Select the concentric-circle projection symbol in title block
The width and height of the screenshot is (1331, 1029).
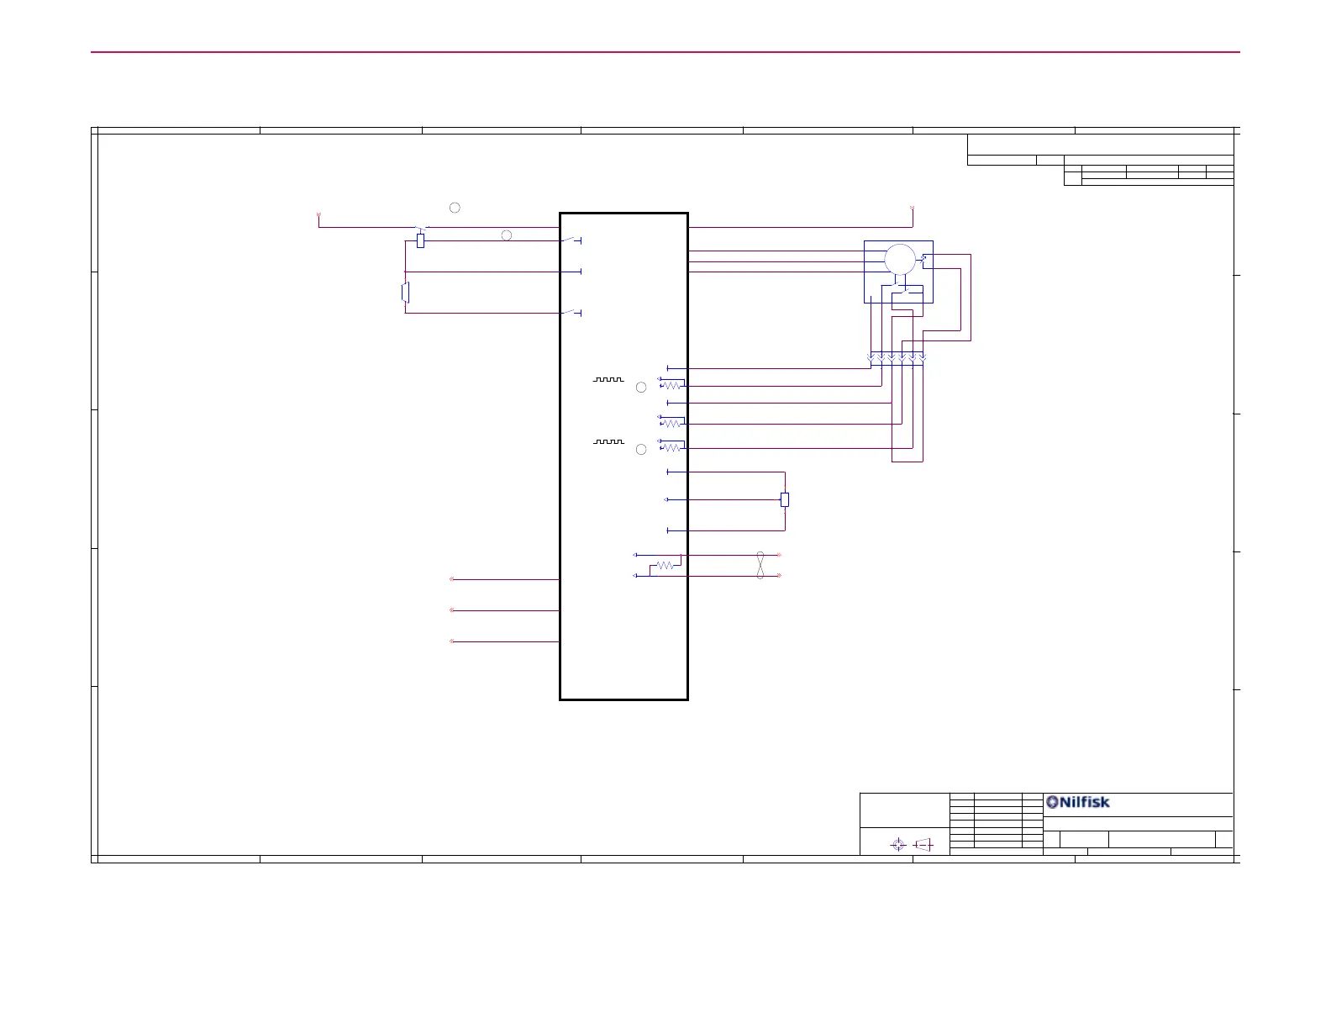point(897,844)
